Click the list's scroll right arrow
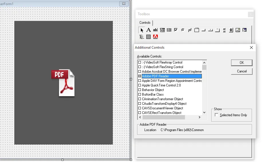Image resolution: width=262 pixels, height=162 pixels. (200, 117)
